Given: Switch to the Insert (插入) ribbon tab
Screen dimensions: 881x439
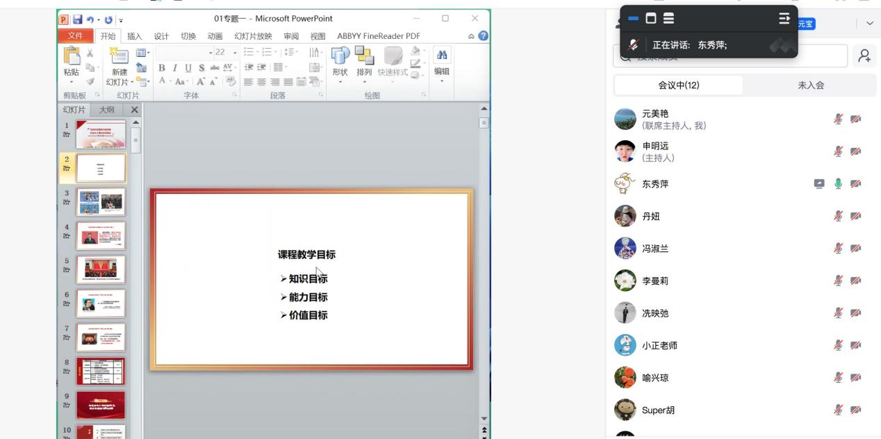Looking at the screenshot, I should click(134, 36).
